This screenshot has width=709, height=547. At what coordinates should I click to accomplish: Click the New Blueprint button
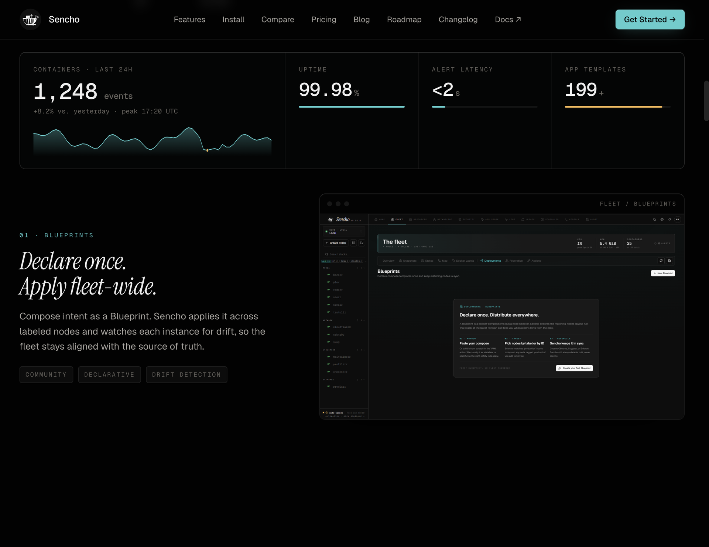[663, 273]
